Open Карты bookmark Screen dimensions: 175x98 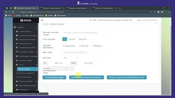tap(25, 16)
